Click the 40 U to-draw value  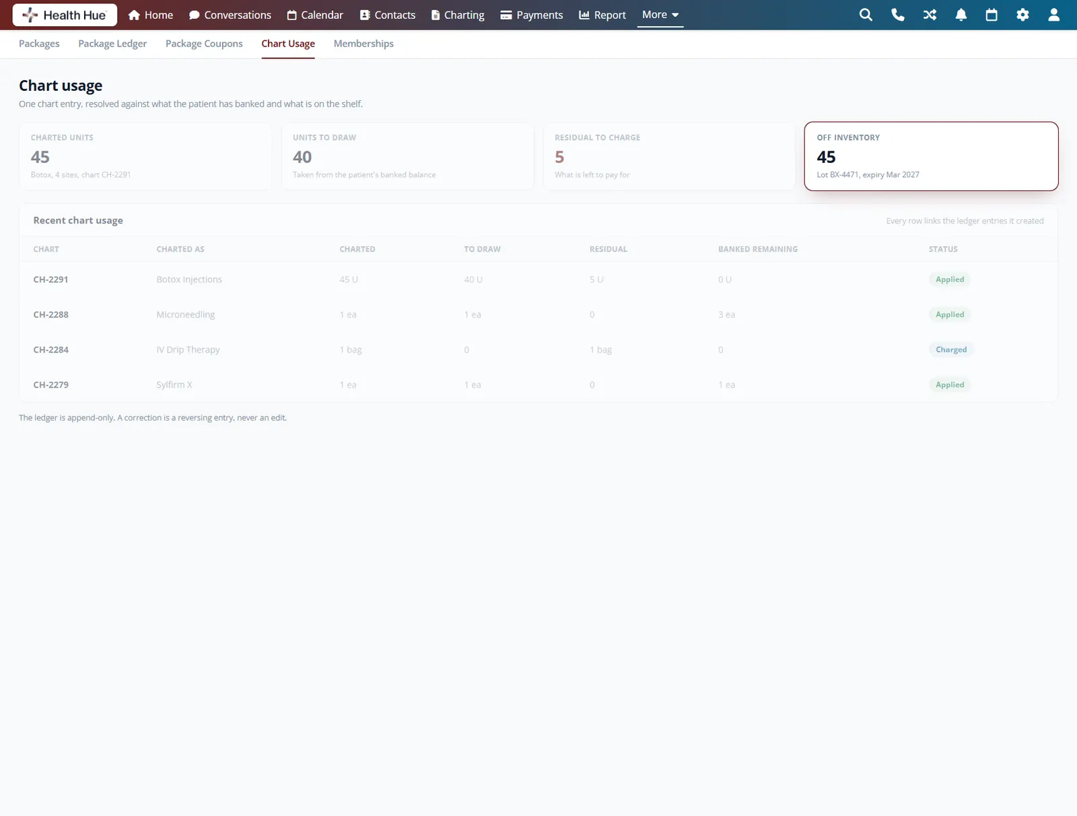[473, 279]
